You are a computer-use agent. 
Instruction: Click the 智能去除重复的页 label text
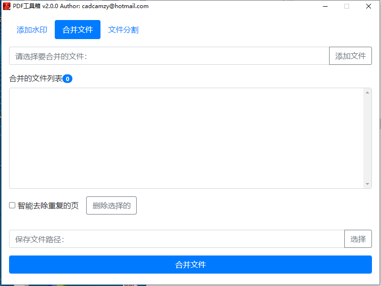[48, 206]
